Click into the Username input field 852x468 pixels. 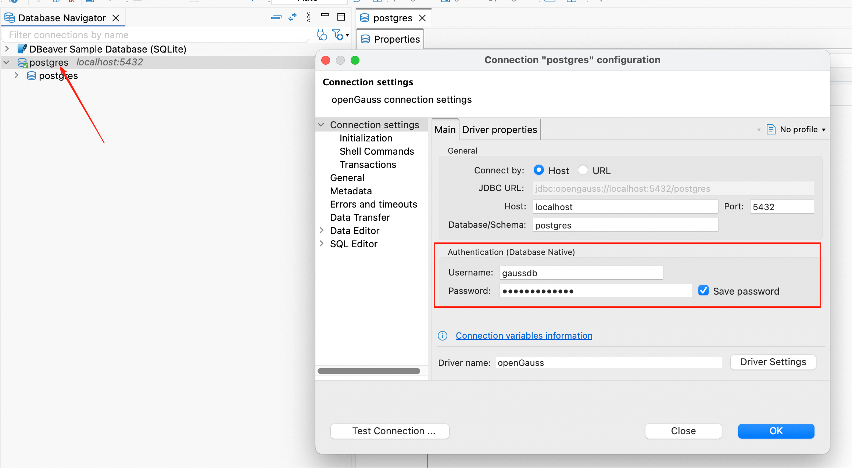[x=581, y=273]
